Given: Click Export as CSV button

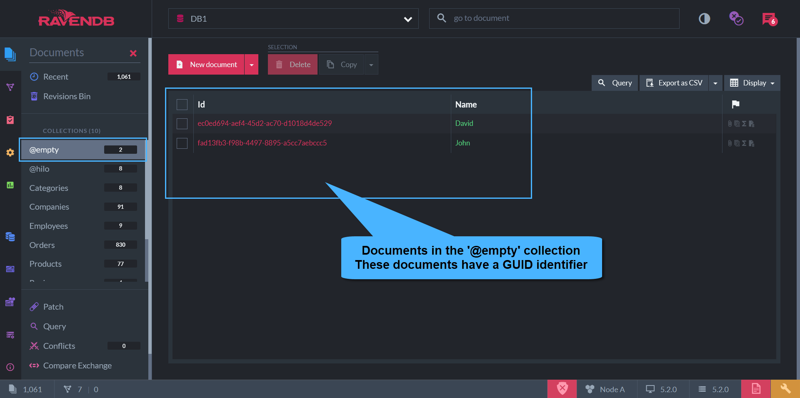Looking at the screenshot, I should (x=674, y=83).
